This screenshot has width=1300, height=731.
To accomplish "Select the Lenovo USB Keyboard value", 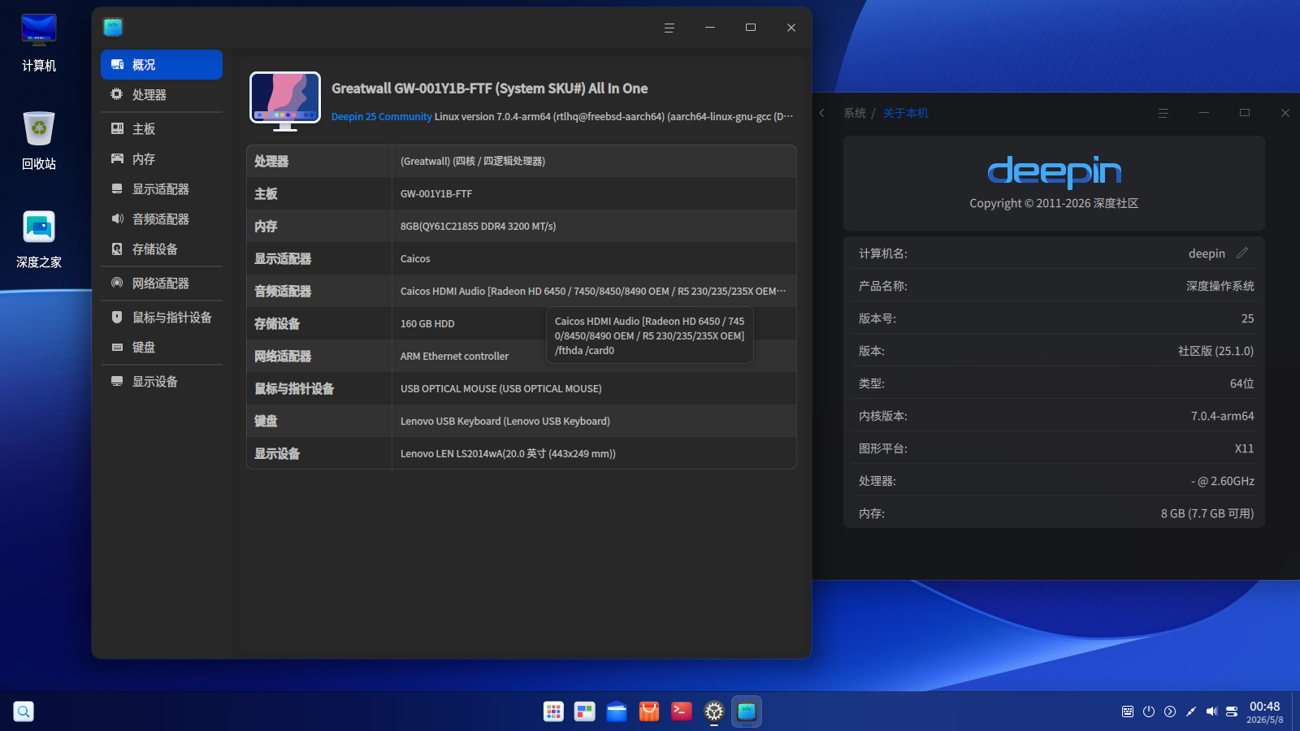I will (x=505, y=422).
